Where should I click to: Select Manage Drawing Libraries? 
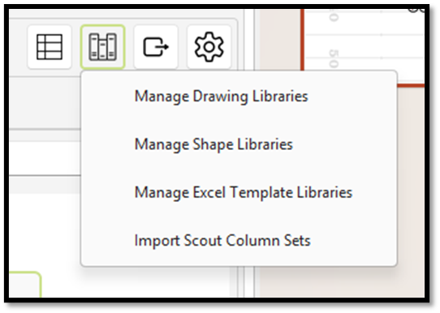[222, 96]
